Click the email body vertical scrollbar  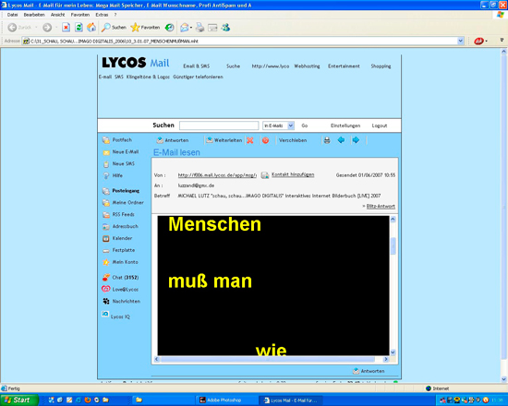(393, 285)
